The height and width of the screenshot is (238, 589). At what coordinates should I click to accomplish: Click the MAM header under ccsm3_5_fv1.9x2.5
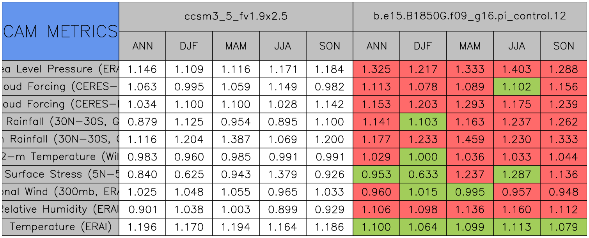click(x=236, y=46)
